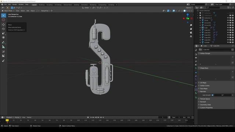Toggle the Auto Smooth checkbox
The height and width of the screenshot is (132, 235).
tap(212, 95)
